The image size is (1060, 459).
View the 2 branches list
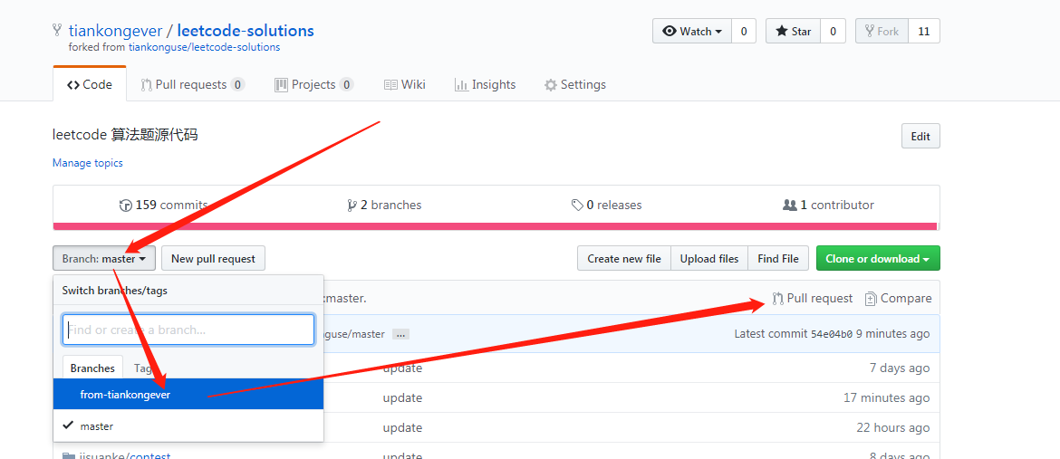[x=384, y=205]
